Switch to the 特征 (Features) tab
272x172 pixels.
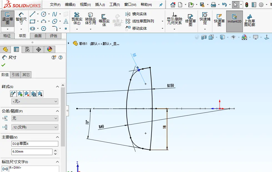(7, 36)
